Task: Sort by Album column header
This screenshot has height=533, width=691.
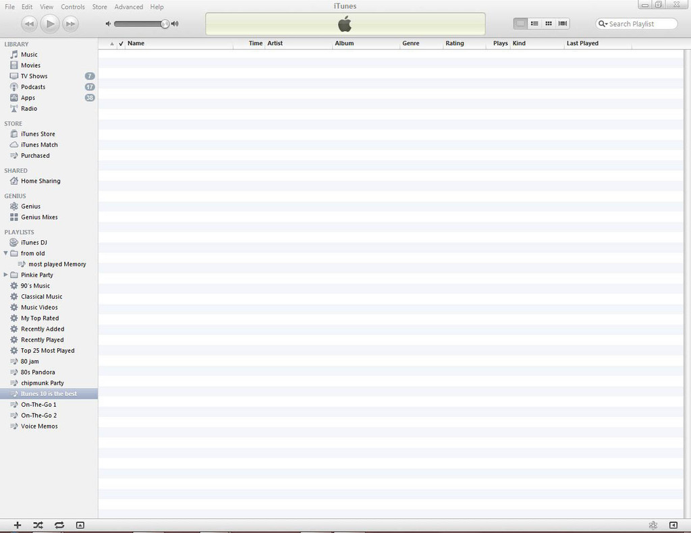Action: [366, 44]
